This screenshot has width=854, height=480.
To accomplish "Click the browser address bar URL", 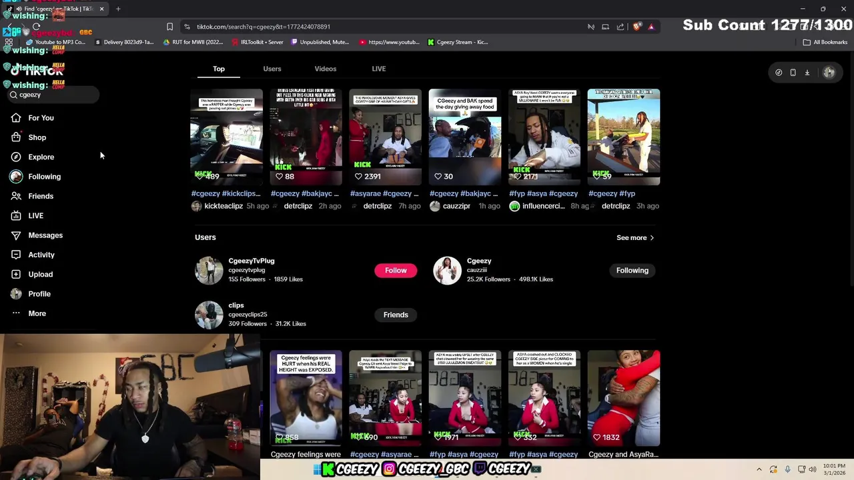I will [x=264, y=27].
